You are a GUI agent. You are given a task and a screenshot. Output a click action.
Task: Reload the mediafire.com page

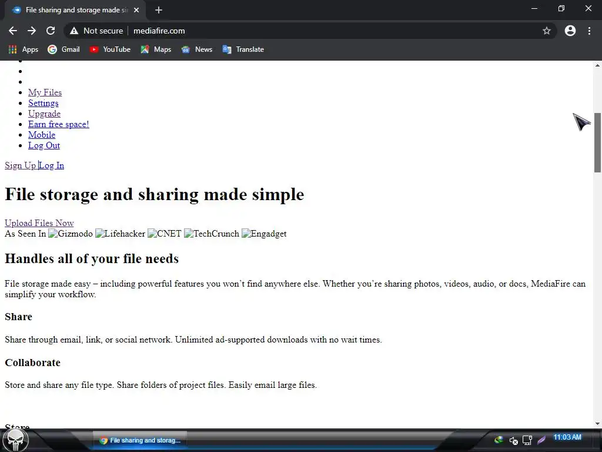coord(51,31)
